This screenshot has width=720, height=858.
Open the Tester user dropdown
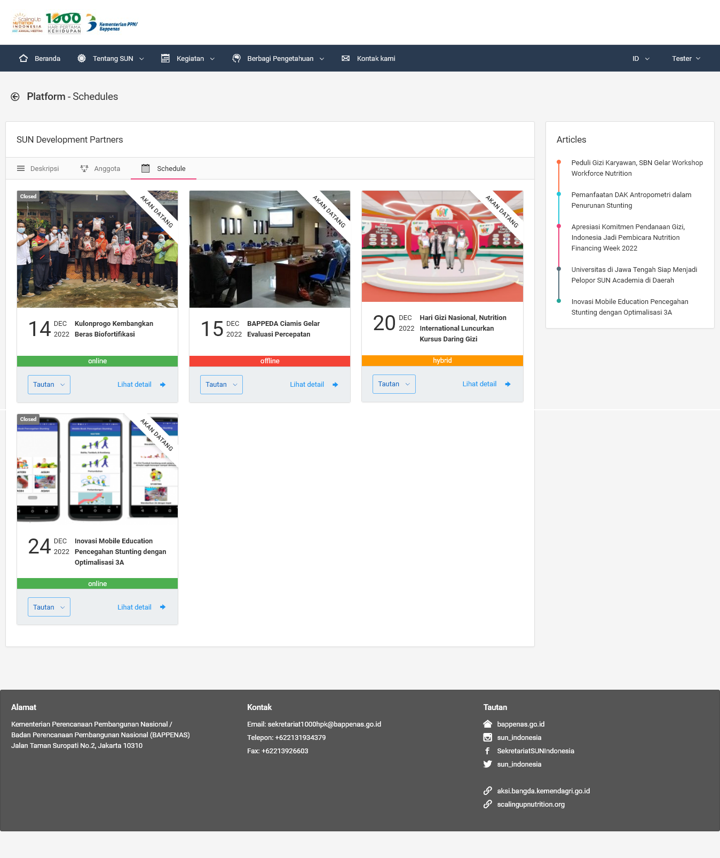tap(686, 58)
